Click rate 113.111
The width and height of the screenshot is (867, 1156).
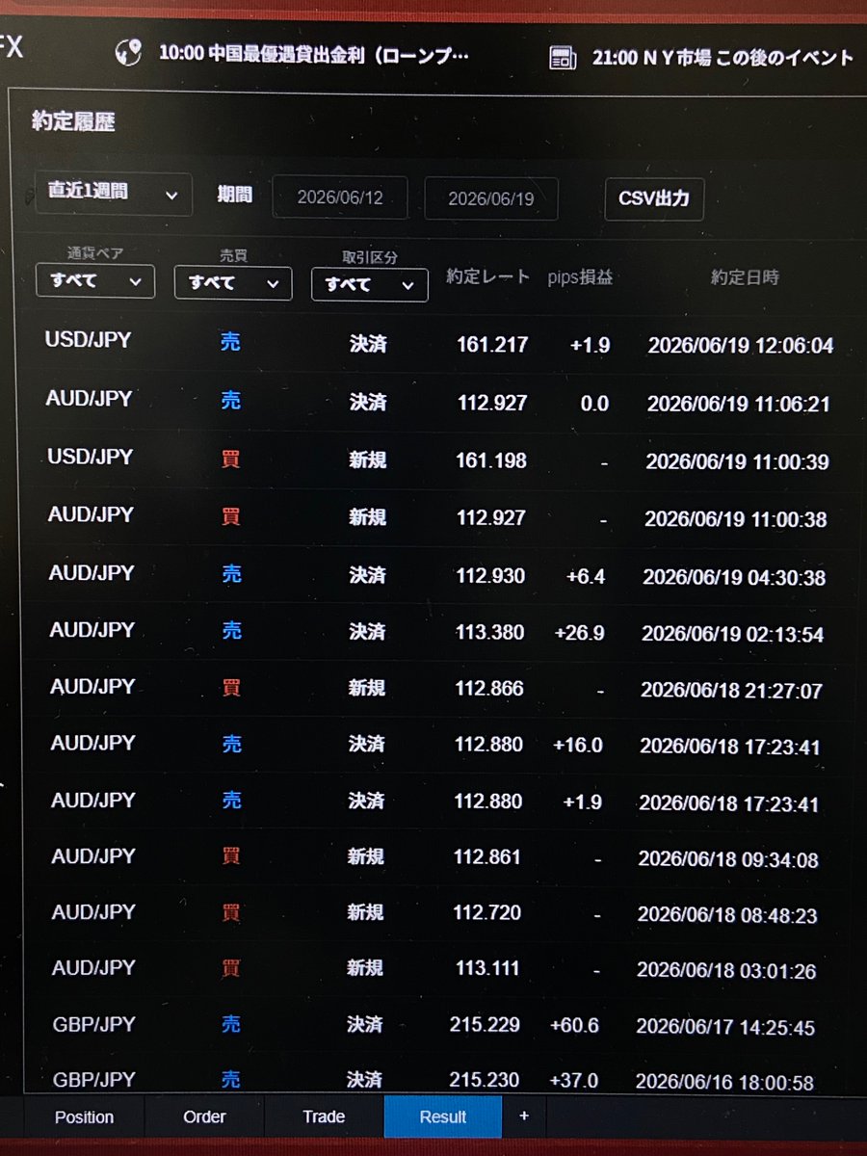pyautogui.click(x=486, y=968)
